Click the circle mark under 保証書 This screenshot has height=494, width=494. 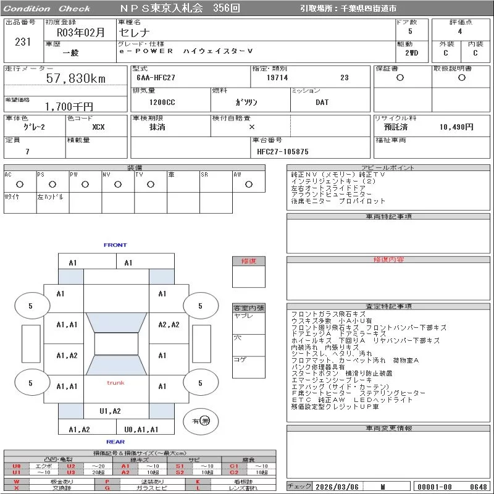(400, 78)
